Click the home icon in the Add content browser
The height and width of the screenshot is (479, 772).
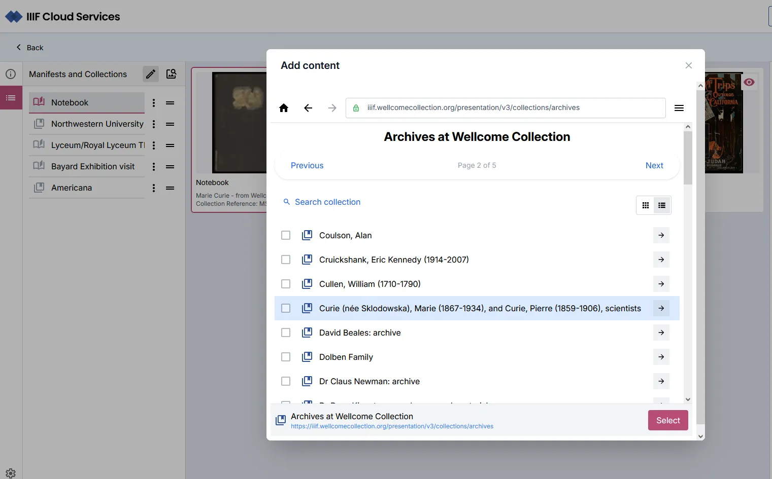point(284,107)
